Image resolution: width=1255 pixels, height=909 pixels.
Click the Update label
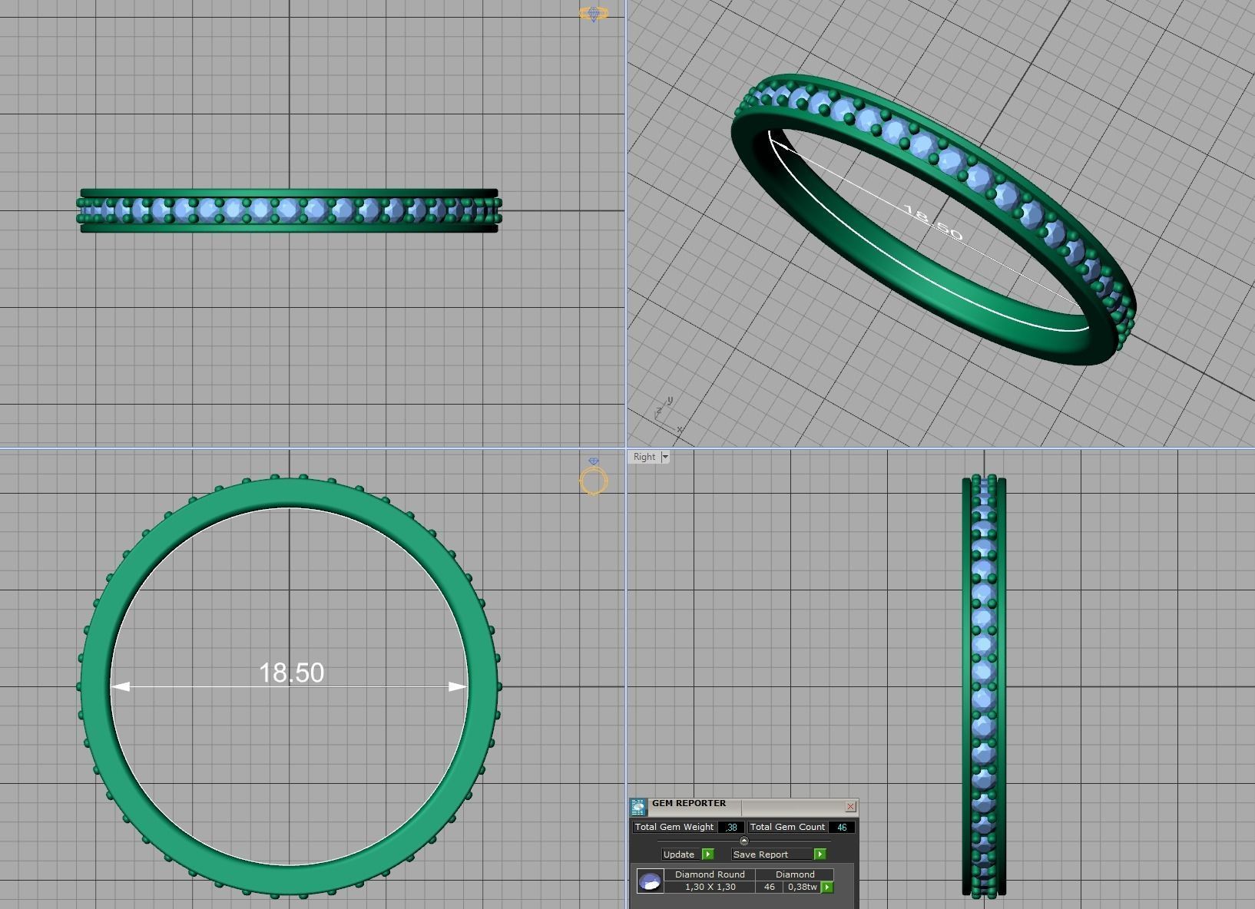tap(679, 854)
